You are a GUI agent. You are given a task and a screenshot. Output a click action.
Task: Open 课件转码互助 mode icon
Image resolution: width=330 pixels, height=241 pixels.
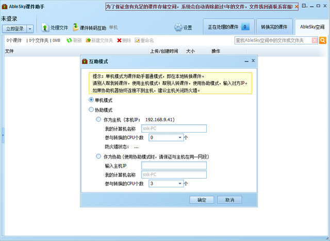(76, 27)
